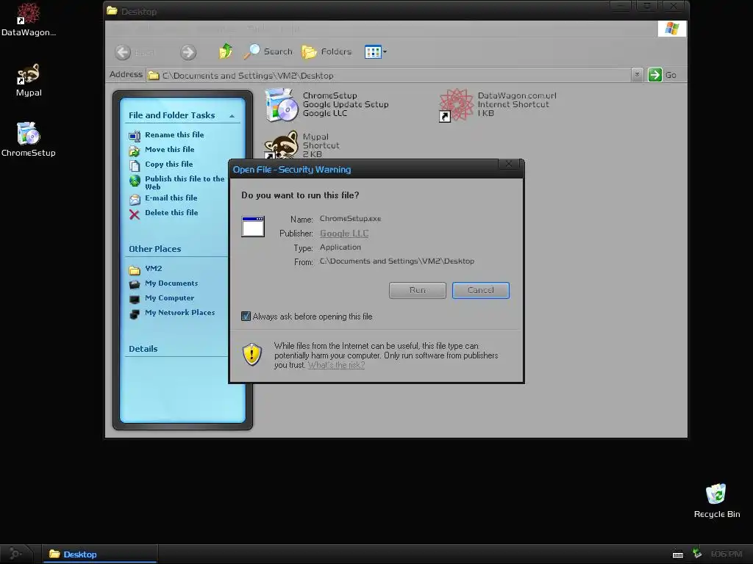This screenshot has height=564, width=753.
Task: Select Mypal shortcut in Explorer window
Action: click(x=302, y=145)
